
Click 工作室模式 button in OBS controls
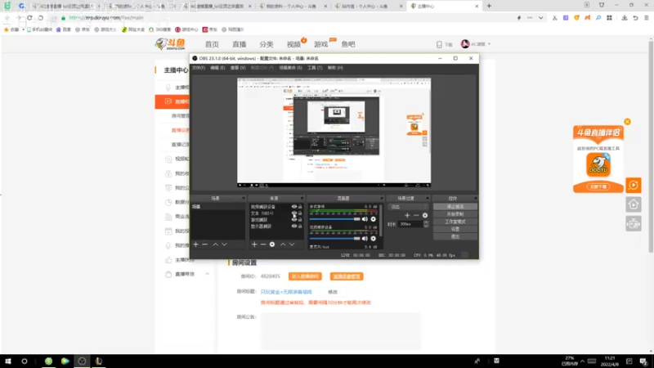(455, 222)
